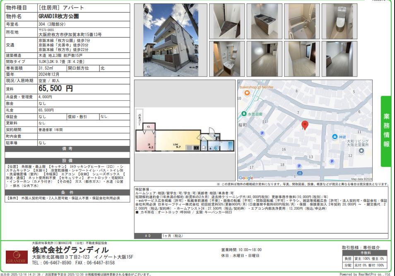This screenshot has height=276, width=395.
Task: Click the Map data ©2024 attribution
Action: [x=361, y=179]
